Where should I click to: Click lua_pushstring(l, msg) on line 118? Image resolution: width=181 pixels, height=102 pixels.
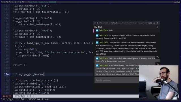click(x=33, y=56)
